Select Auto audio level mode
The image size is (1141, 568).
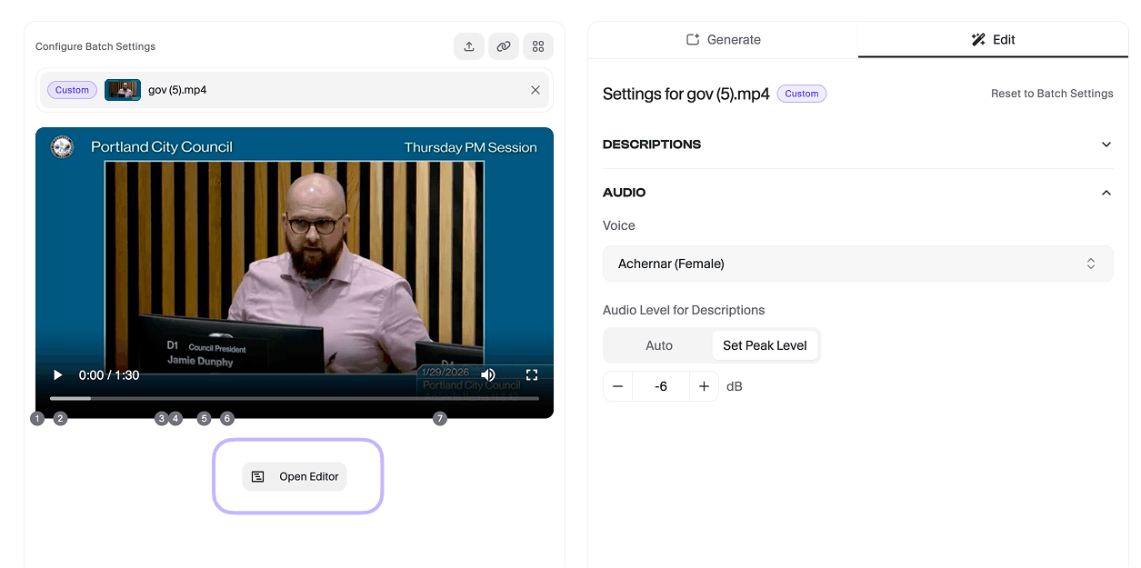point(658,345)
